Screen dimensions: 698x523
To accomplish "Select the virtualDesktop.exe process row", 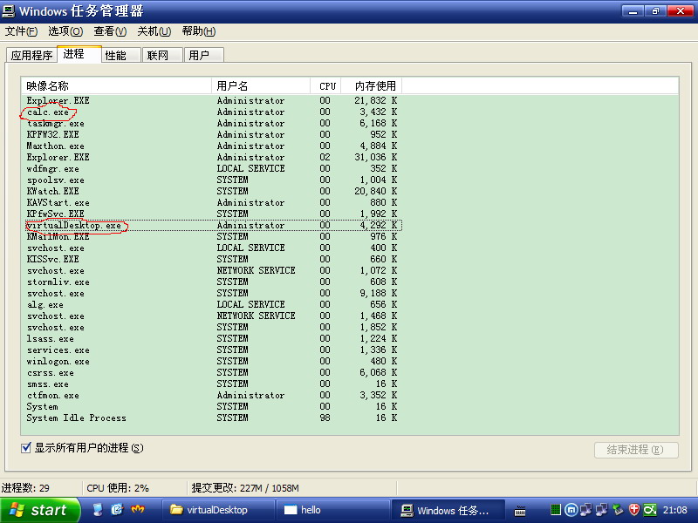I will coord(211,226).
